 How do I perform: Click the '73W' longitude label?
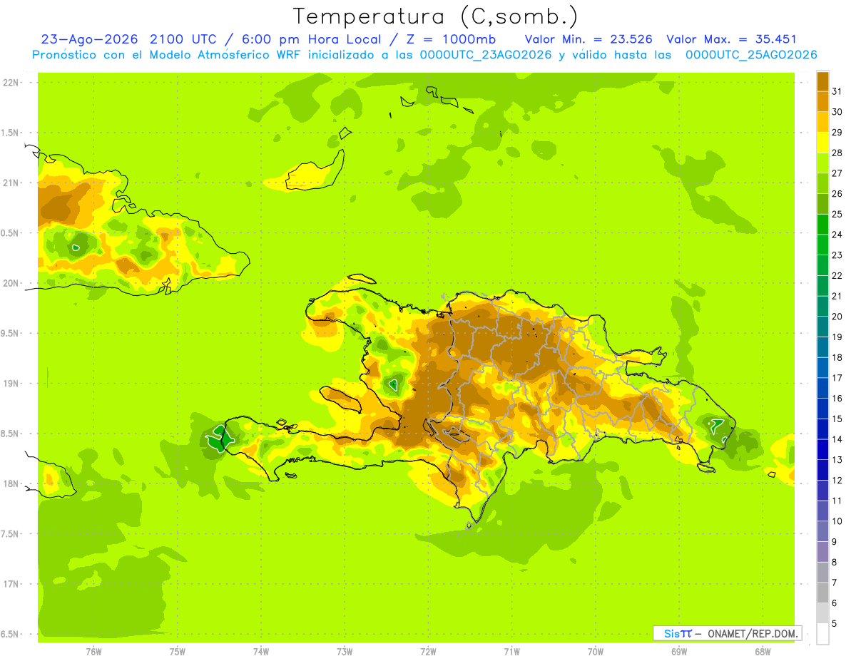(x=345, y=652)
